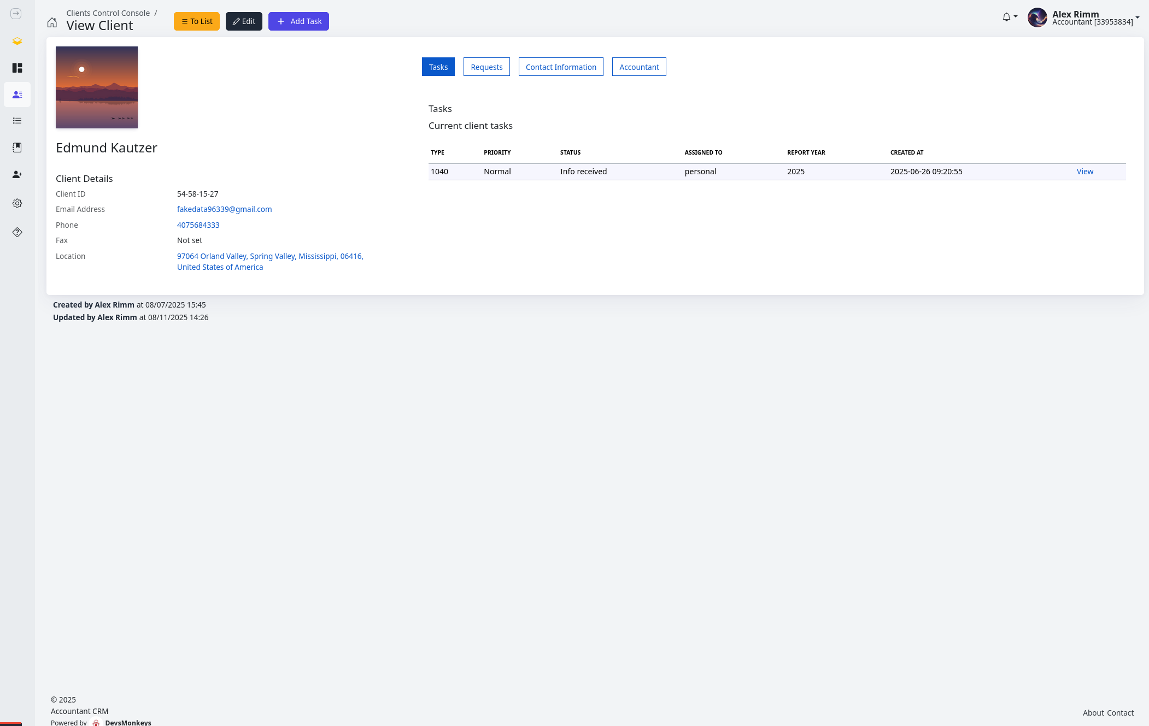
Task: Open the Dashboard panel from sidebar
Action: (17, 68)
